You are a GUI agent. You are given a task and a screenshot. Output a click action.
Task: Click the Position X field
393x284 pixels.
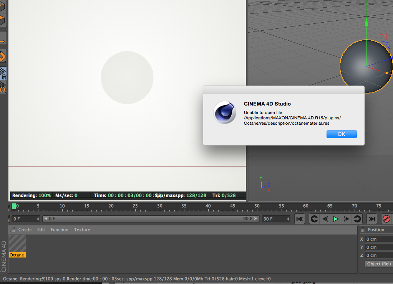pyautogui.click(x=379, y=239)
